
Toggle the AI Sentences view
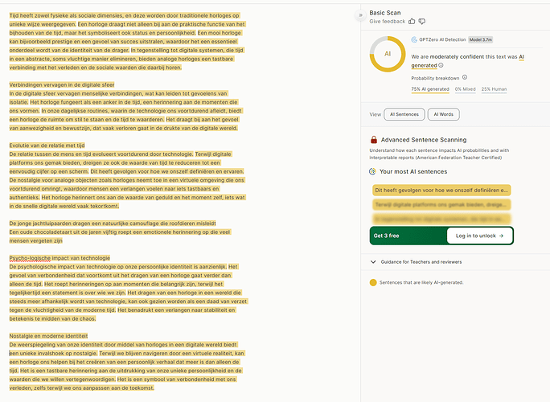point(404,114)
